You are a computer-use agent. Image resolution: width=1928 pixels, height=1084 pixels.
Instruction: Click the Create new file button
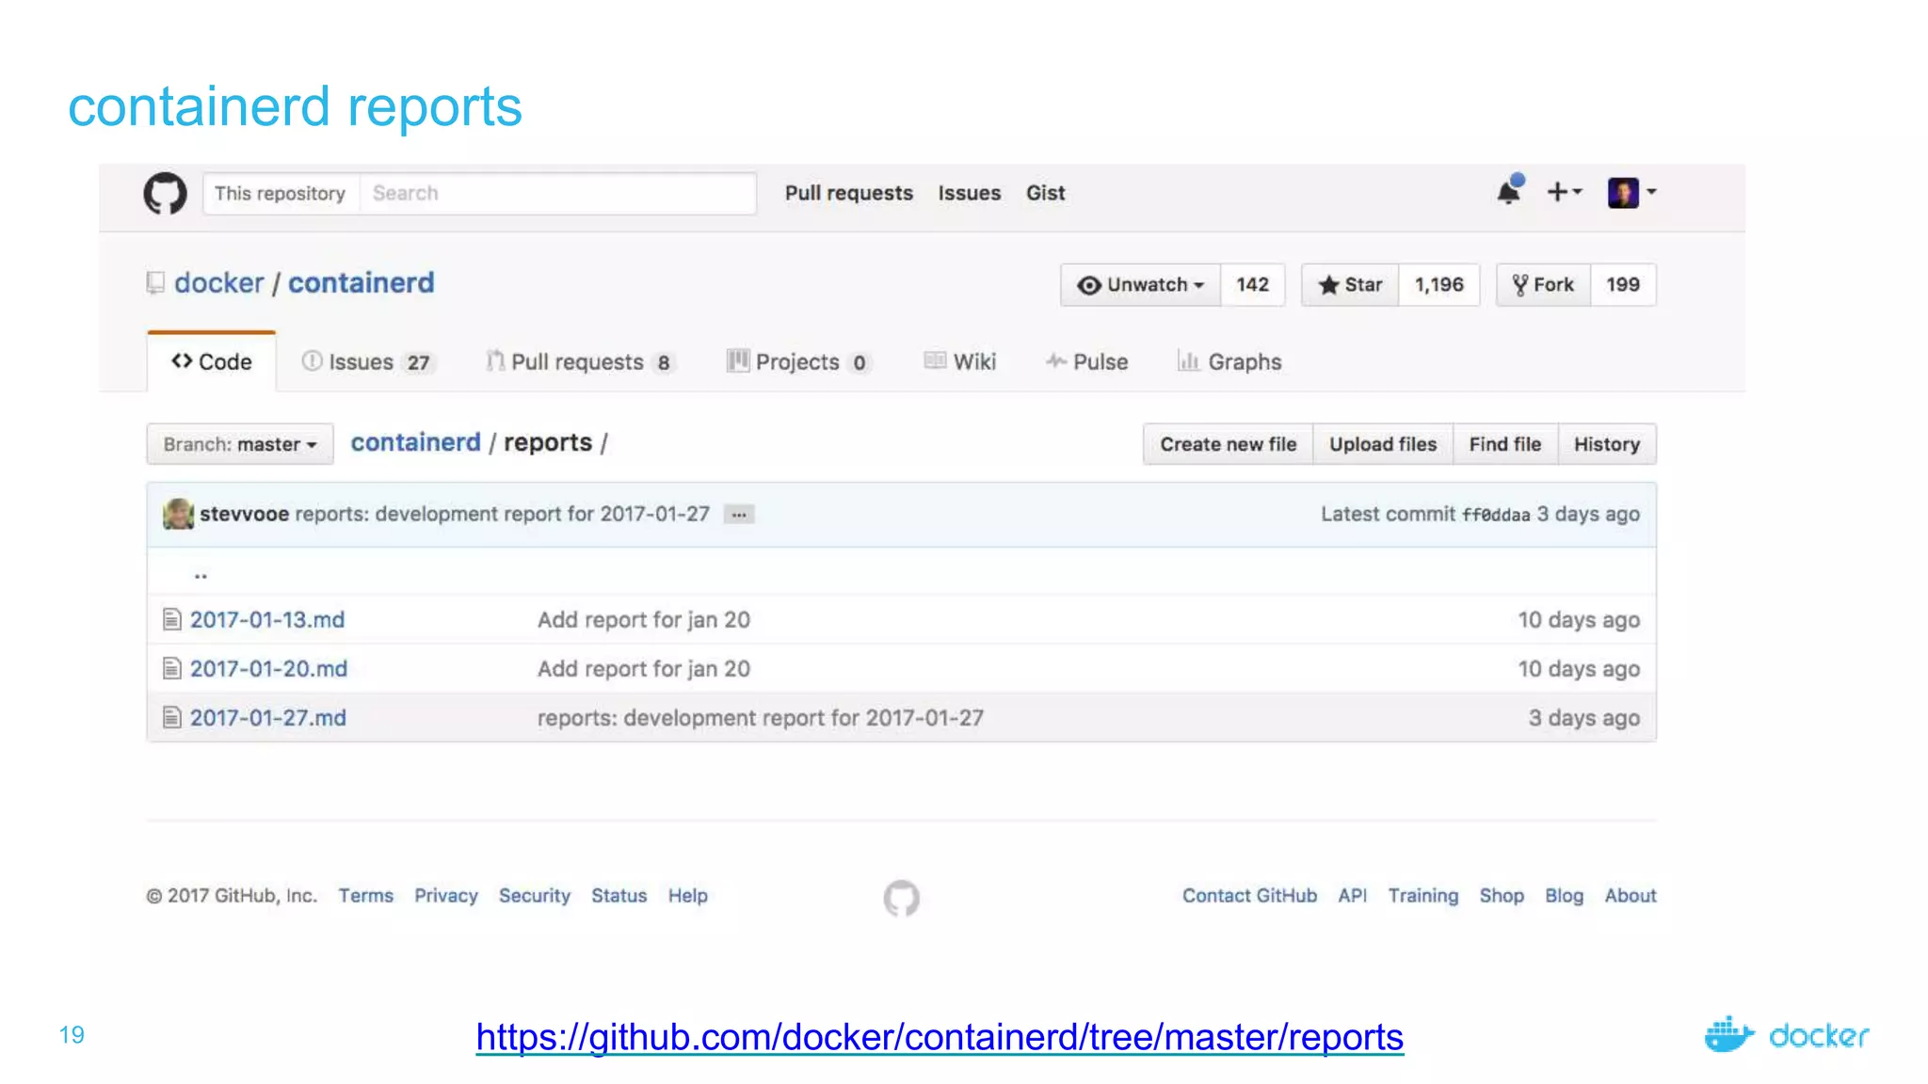click(1228, 444)
